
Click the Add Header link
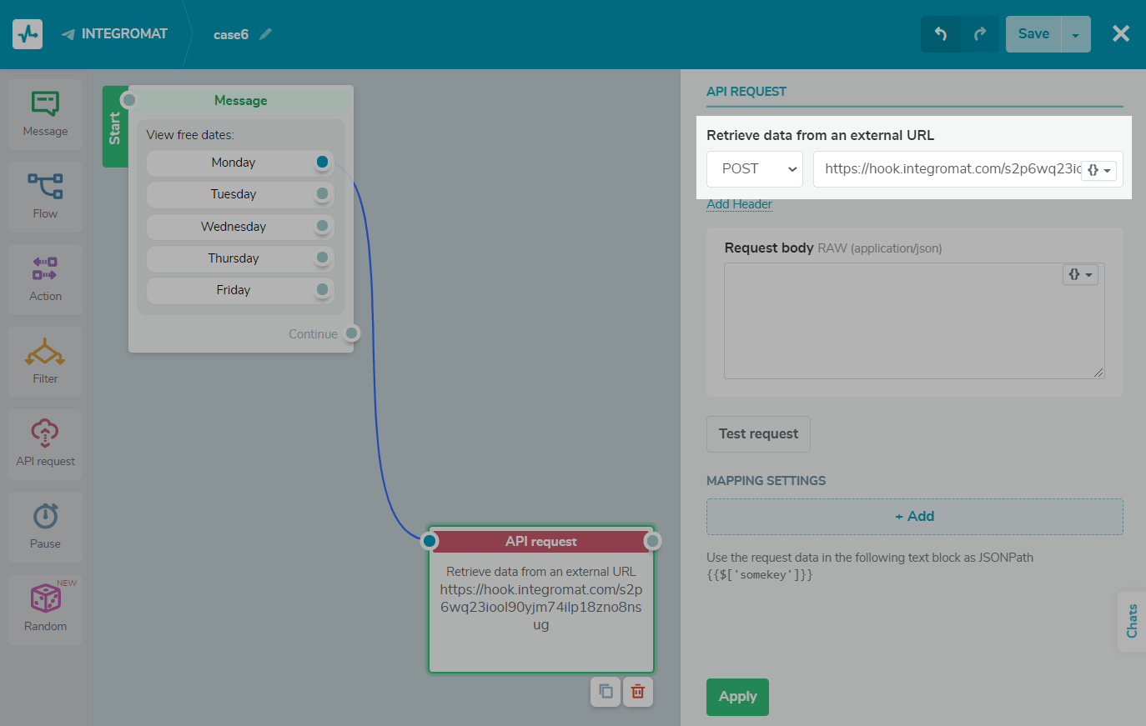739,204
